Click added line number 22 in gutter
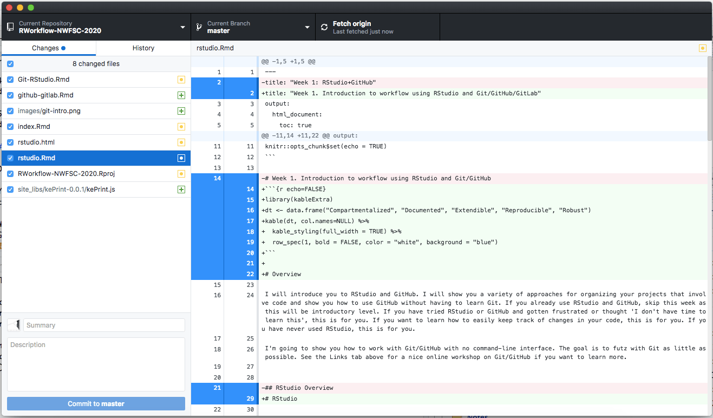The height and width of the screenshot is (418, 713). (x=250, y=274)
